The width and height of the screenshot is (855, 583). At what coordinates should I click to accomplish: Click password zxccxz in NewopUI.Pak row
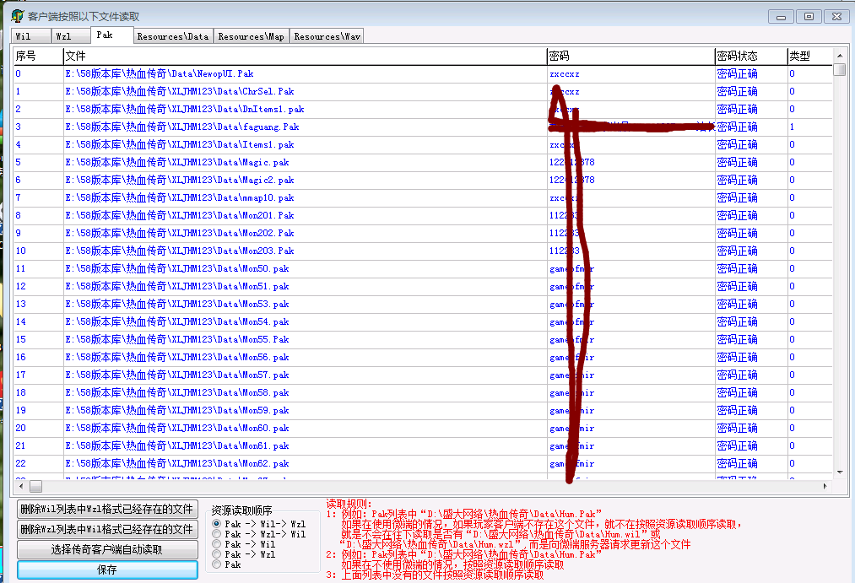point(565,74)
